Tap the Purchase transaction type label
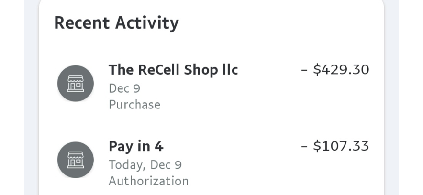This screenshot has width=423, height=195. tap(134, 105)
